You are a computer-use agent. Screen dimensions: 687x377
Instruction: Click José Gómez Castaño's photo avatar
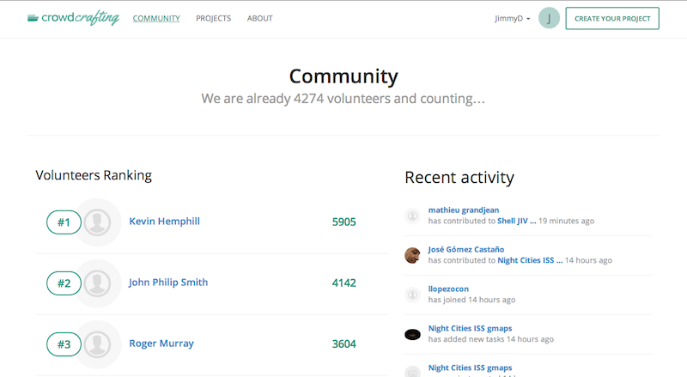(x=412, y=255)
